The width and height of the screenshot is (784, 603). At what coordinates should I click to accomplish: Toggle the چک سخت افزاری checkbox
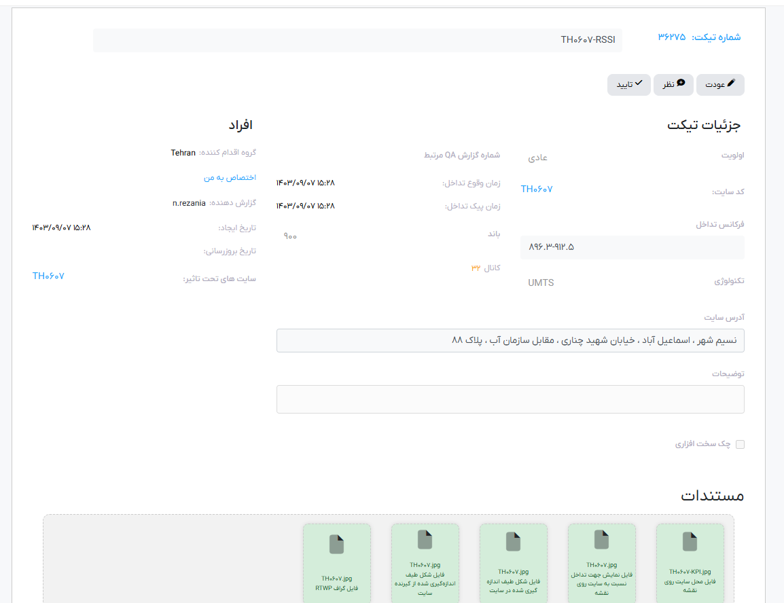point(741,444)
